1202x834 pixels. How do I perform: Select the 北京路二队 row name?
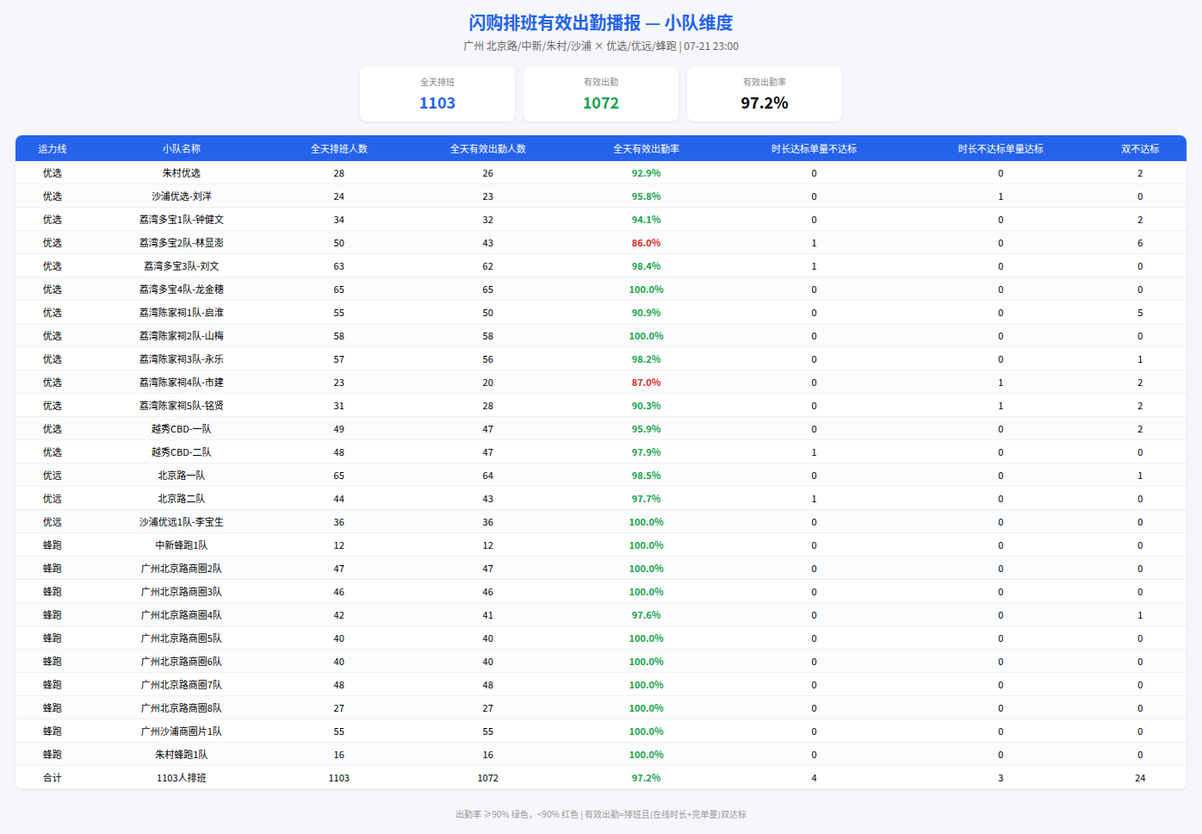tap(182, 499)
